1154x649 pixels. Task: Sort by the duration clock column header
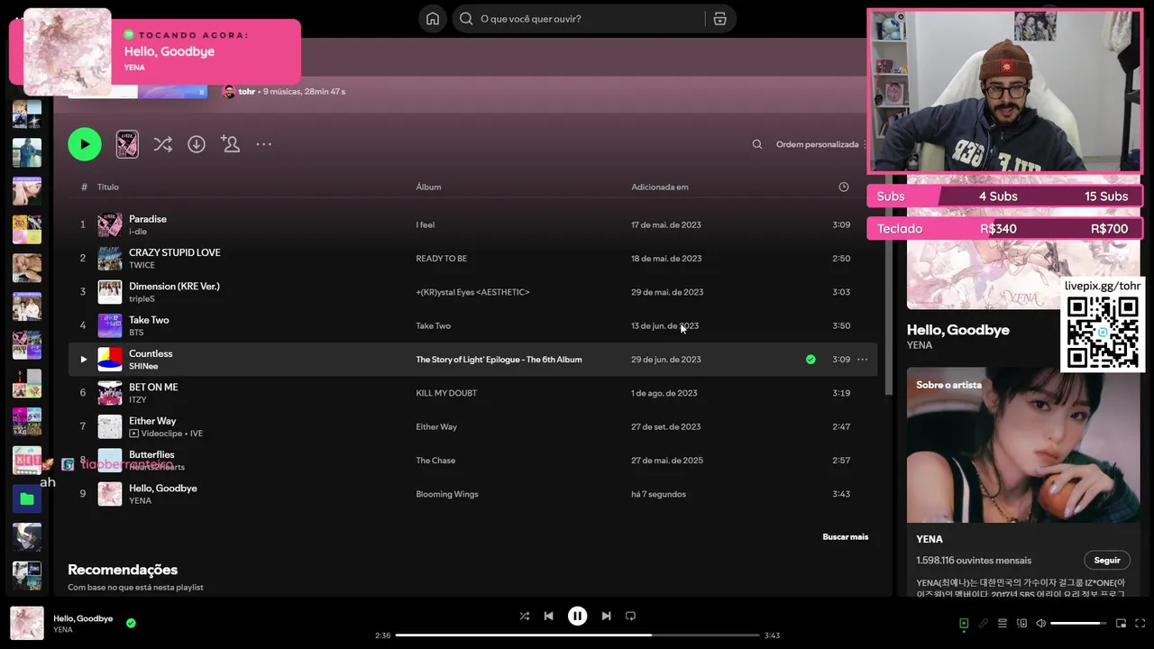point(844,187)
